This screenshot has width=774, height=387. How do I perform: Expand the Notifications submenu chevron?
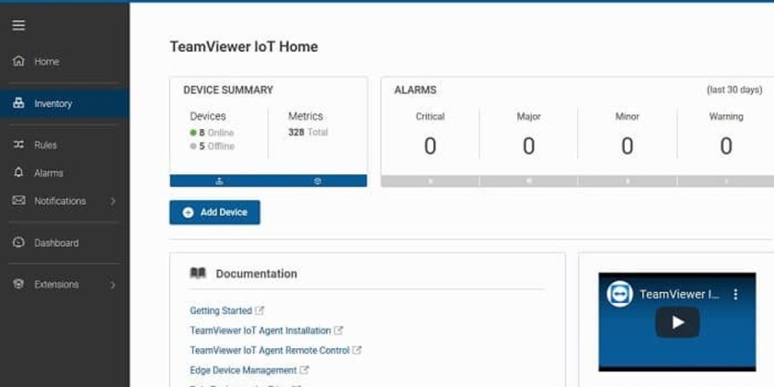(113, 201)
